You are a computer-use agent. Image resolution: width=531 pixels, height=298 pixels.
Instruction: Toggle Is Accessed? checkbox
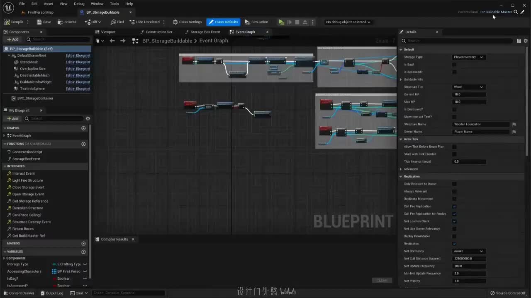point(454,72)
